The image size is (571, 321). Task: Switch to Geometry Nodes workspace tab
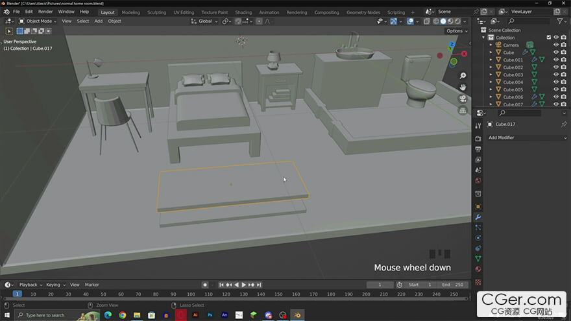tap(363, 12)
